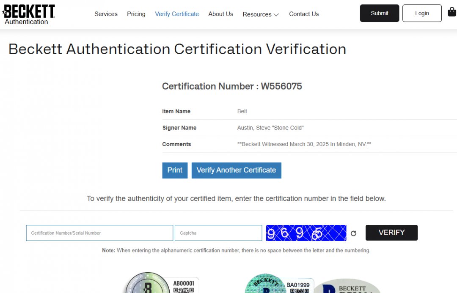The width and height of the screenshot is (457, 293).
Task: Click the BA01999 sticker sample image
Action: click(x=279, y=283)
